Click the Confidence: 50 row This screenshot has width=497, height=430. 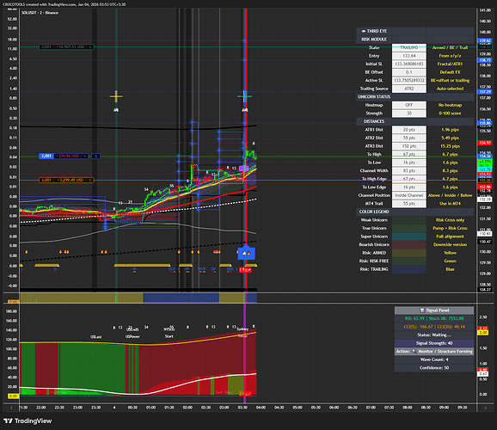434,368
